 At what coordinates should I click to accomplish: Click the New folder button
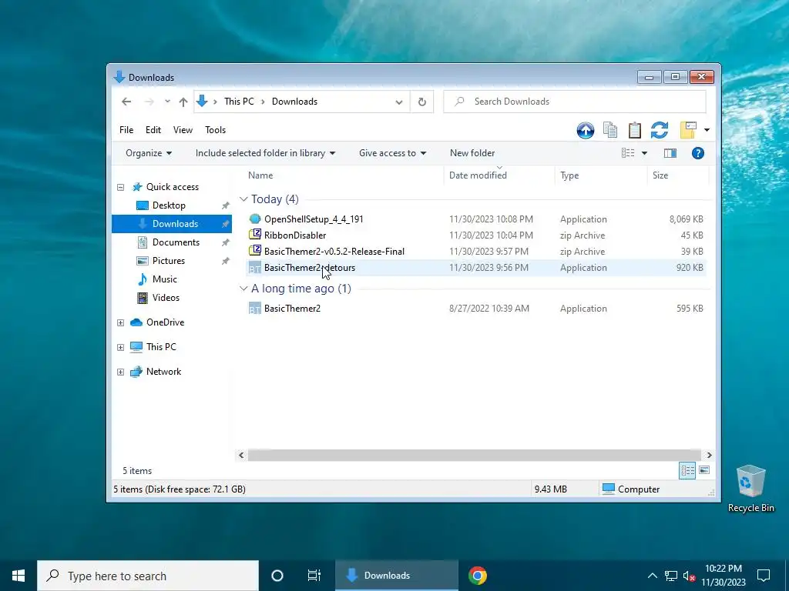[x=472, y=153]
